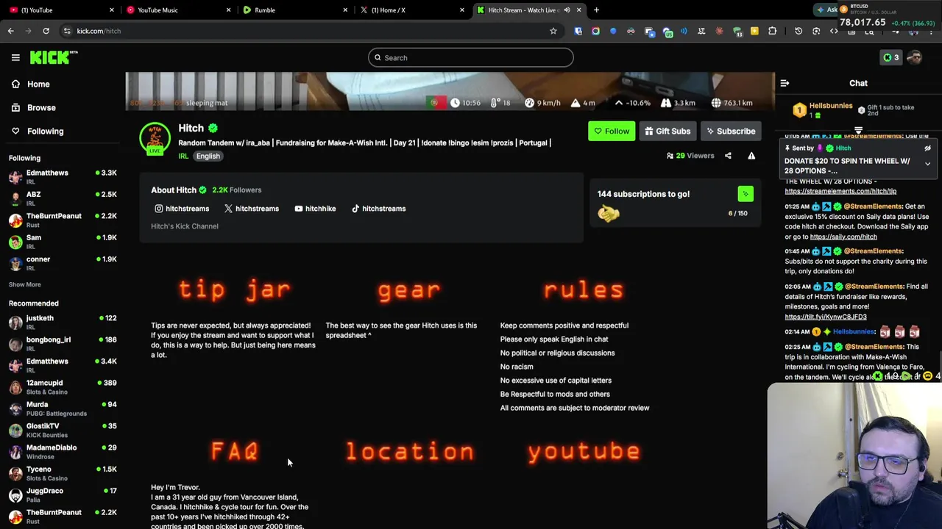Open the hitchstreams Instagram link
The width and height of the screenshot is (942, 529).
182,209
